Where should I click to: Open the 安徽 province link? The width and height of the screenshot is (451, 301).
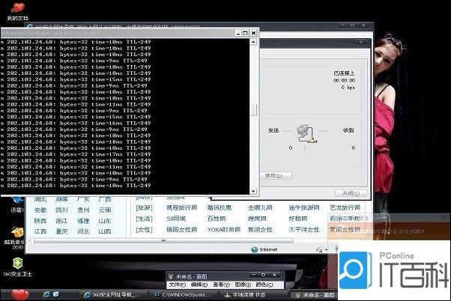coord(40,210)
